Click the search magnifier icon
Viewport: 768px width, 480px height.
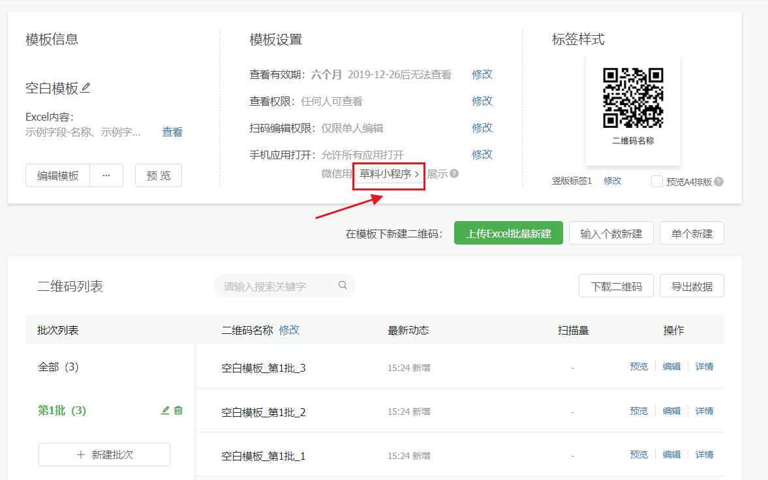[x=343, y=285]
